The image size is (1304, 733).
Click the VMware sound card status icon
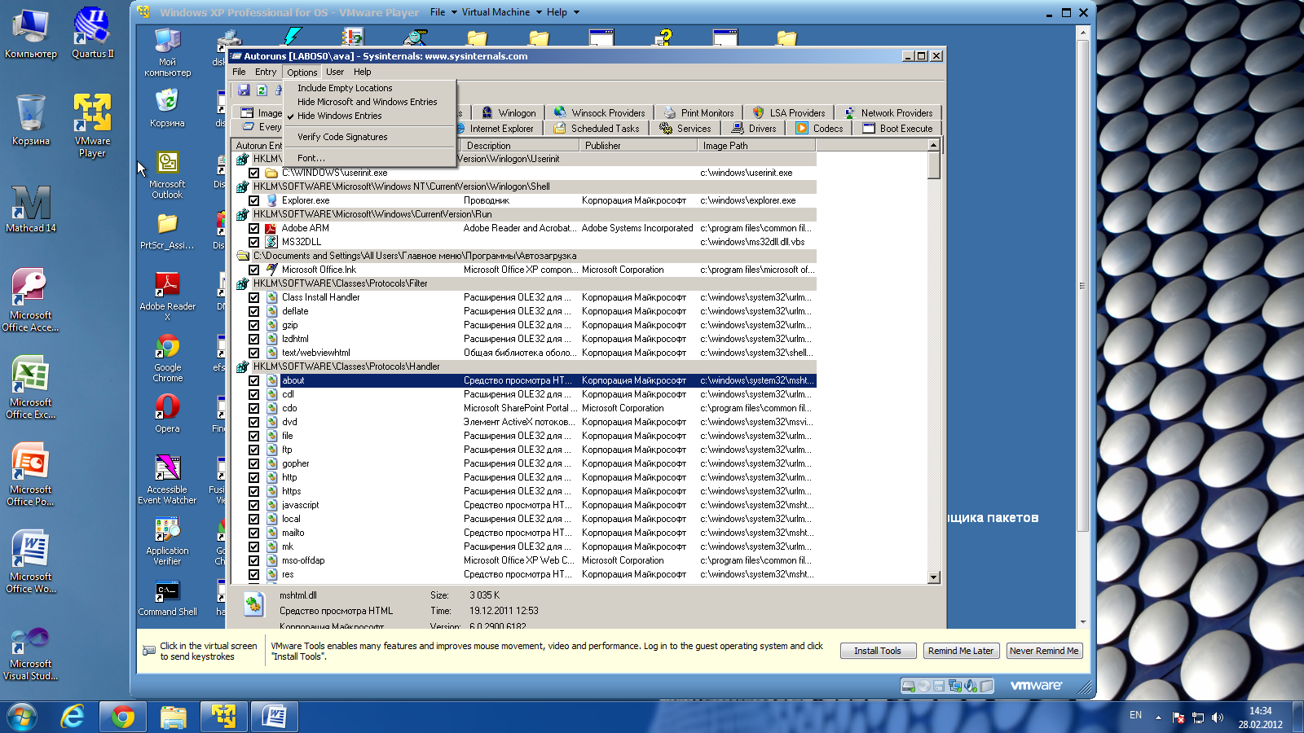click(971, 686)
